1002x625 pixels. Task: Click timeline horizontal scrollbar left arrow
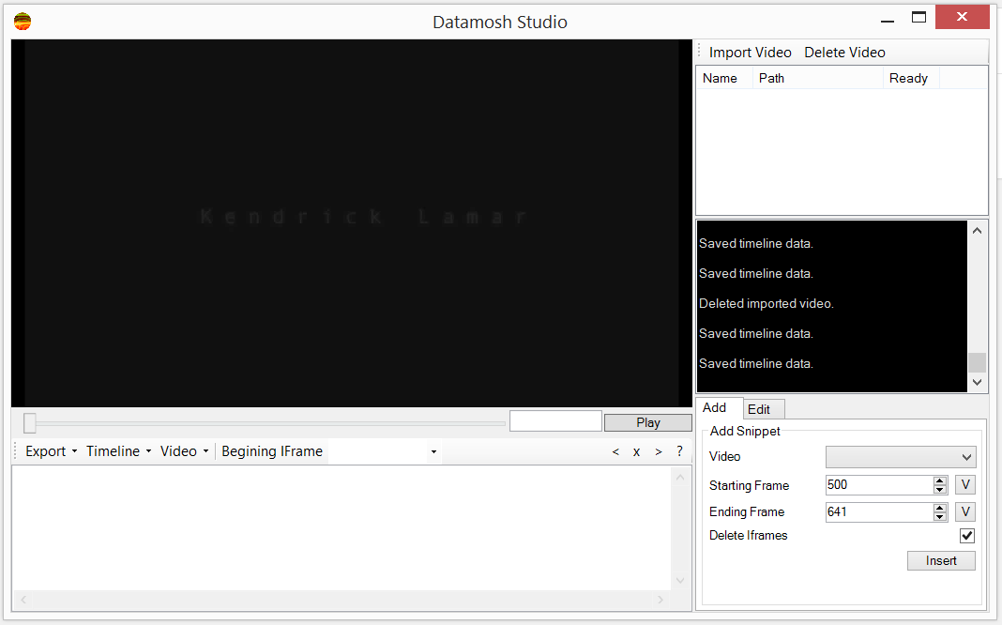(x=23, y=600)
